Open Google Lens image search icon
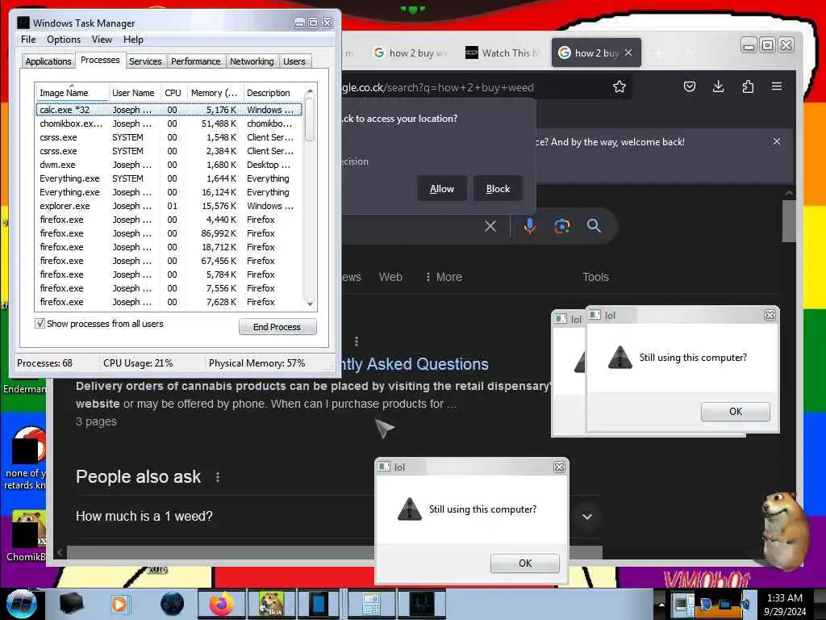Screen dimensions: 826x620 (562, 226)
